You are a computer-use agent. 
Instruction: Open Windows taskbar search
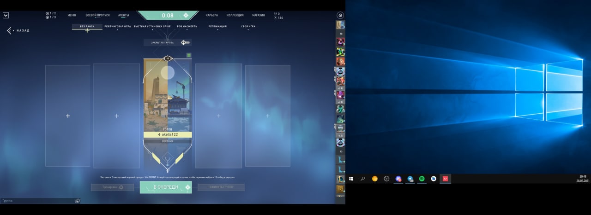(363, 179)
